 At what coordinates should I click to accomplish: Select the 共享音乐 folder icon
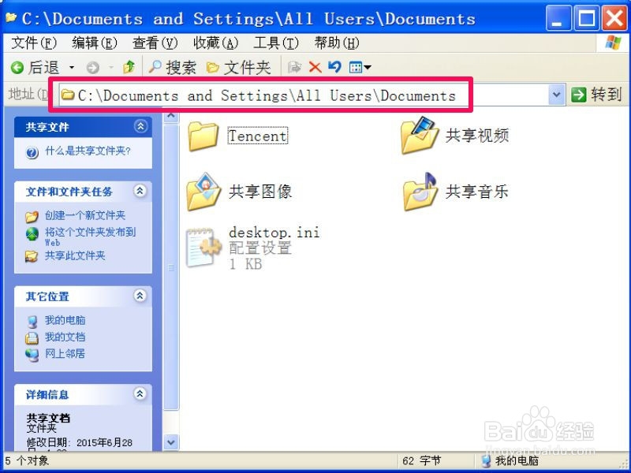click(x=420, y=192)
